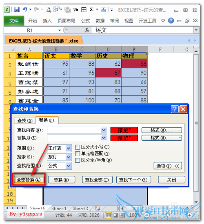Image resolution: width=204 pixels, height=224 pixels.
Task: Check the 区分大小写 checkbox
Action: click(78, 147)
